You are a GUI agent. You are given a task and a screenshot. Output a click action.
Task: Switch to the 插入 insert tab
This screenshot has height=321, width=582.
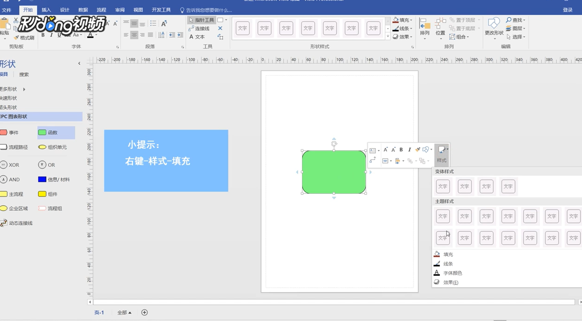tap(46, 10)
